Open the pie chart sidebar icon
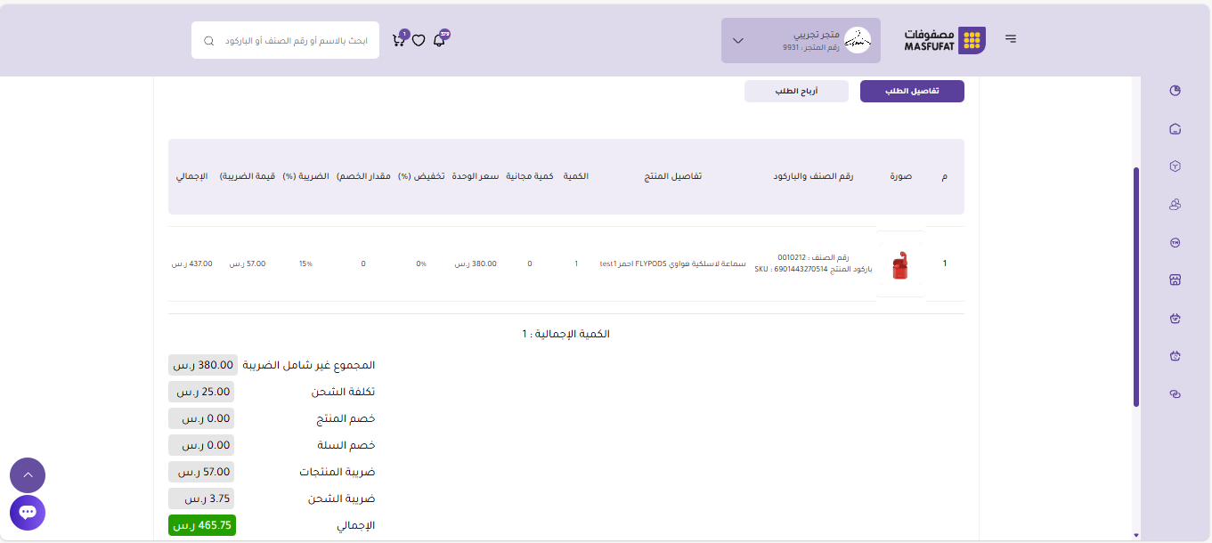1212x543 pixels. pos(1175,91)
